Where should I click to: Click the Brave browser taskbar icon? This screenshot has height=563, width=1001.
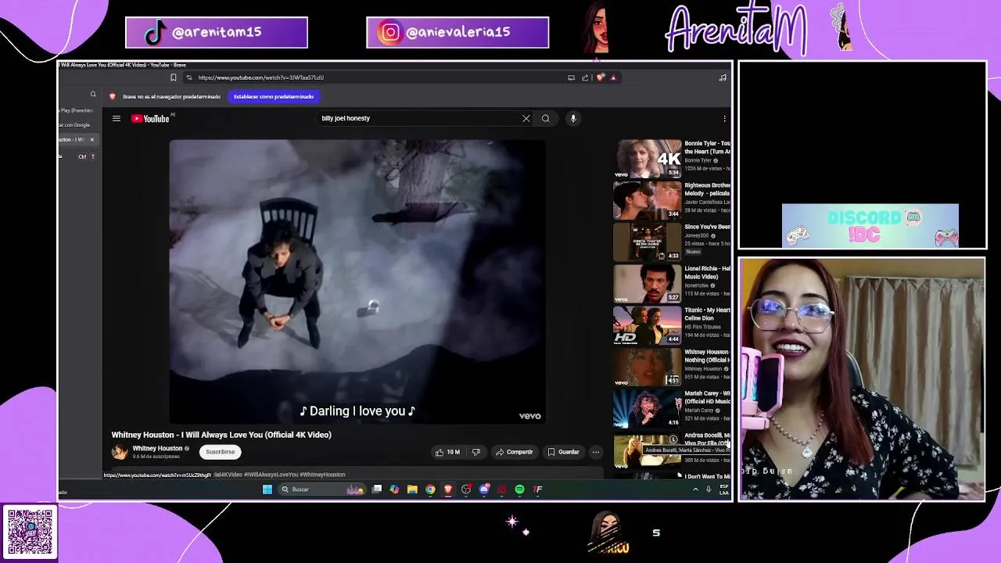448,489
